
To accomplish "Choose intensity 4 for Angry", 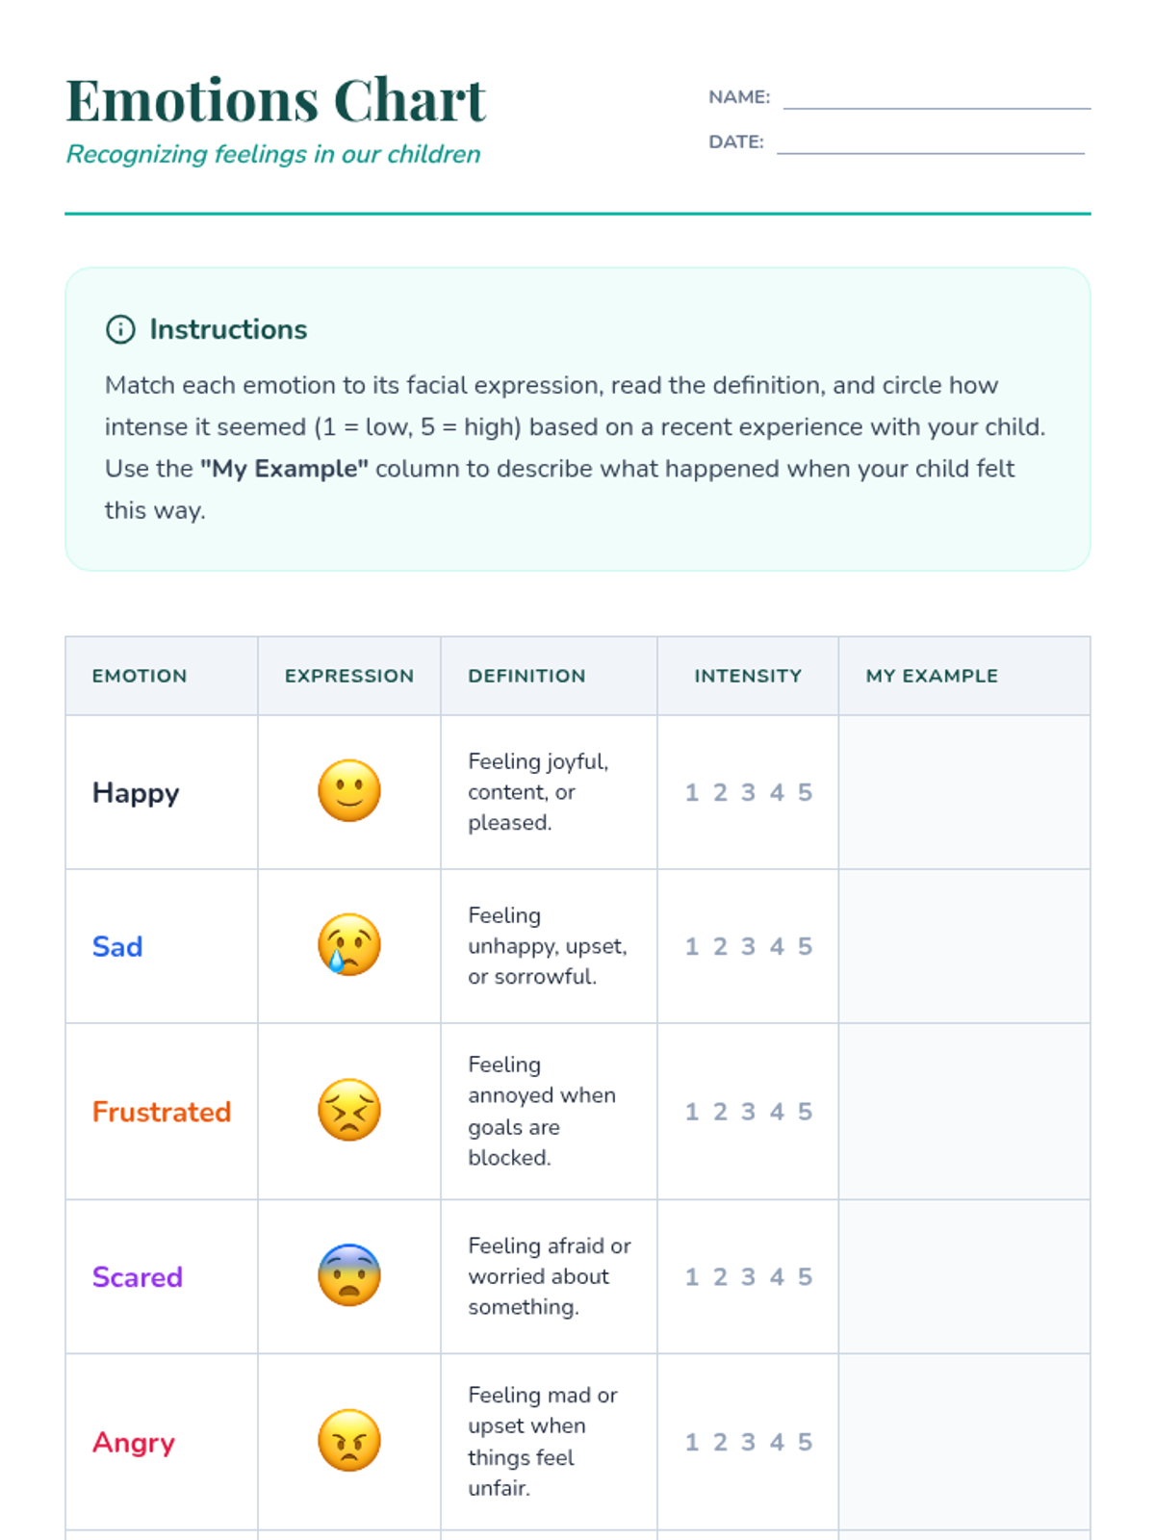I will coord(777,1442).
